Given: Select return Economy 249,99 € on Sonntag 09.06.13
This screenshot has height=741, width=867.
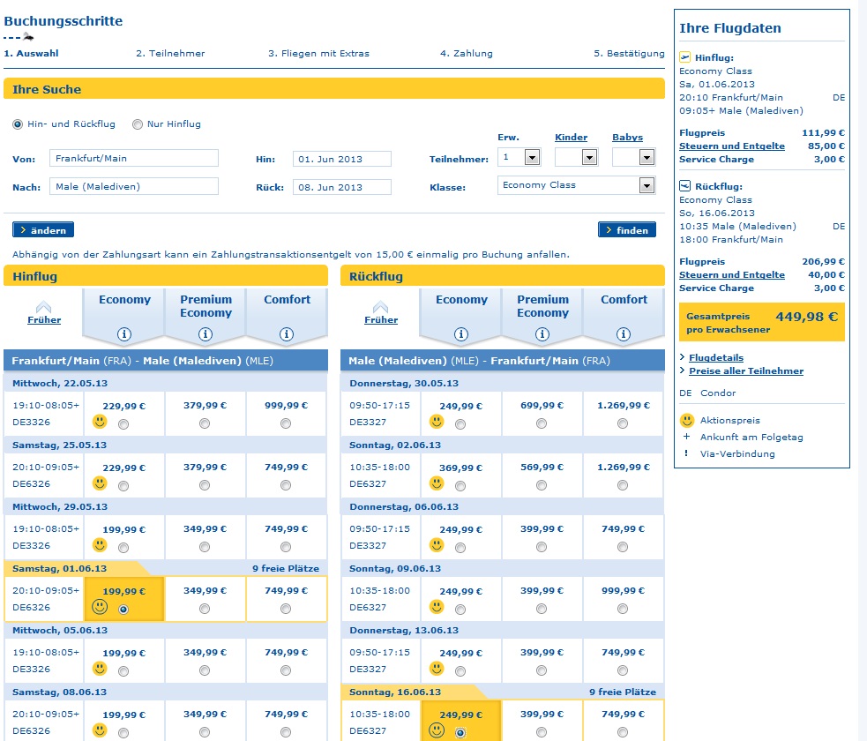Looking at the screenshot, I should click(x=460, y=610).
